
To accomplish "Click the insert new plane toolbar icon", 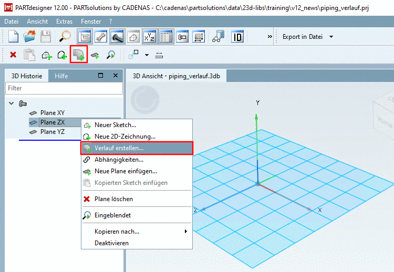I will (95, 55).
